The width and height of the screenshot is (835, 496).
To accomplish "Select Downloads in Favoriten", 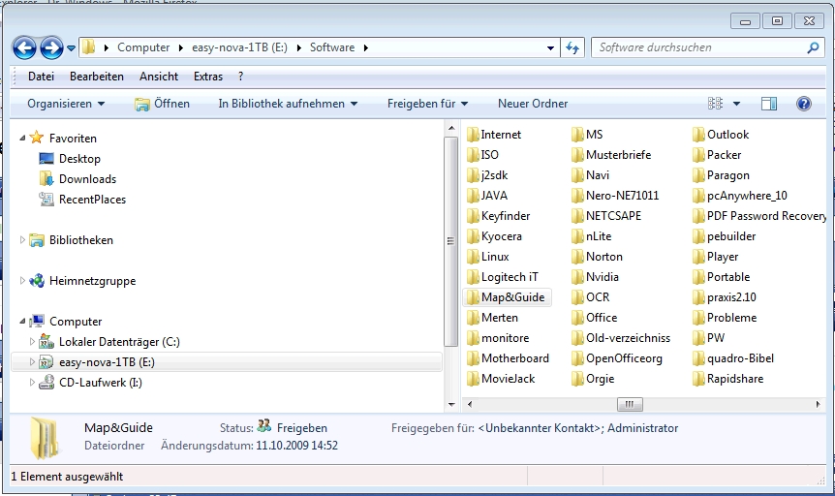I will pos(87,178).
